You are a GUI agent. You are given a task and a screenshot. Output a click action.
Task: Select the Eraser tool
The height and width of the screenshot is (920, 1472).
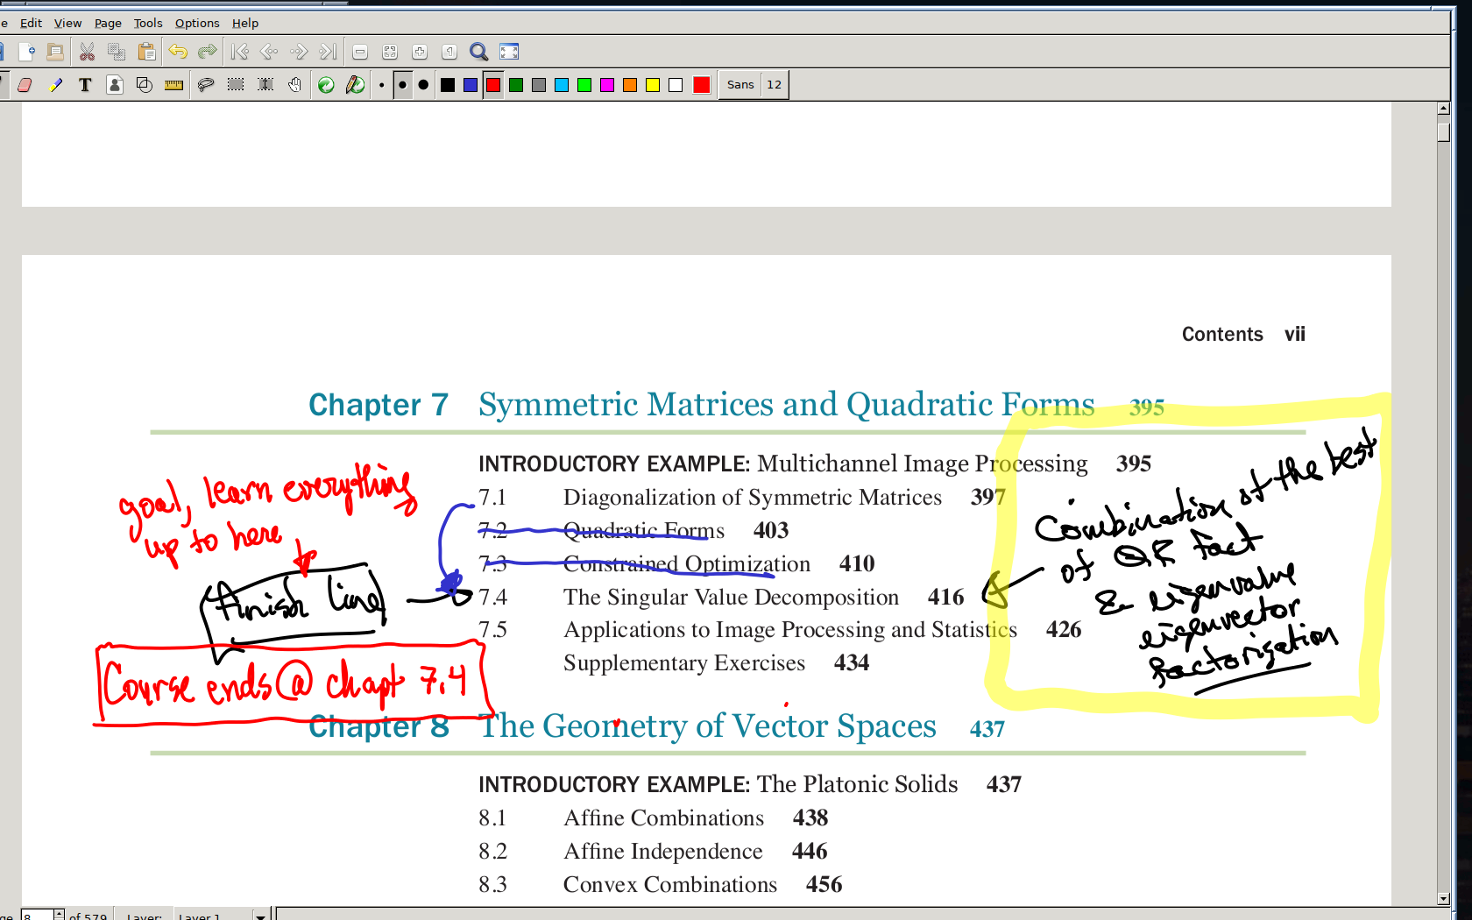click(x=25, y=85)
